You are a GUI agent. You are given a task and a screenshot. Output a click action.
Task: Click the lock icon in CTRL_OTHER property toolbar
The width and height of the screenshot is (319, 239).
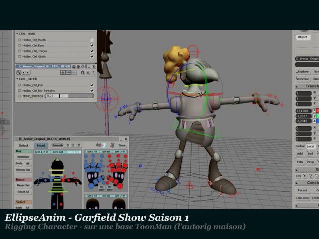[19, 72]
